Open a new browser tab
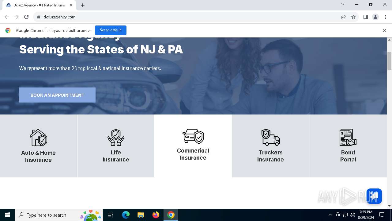This screenshot has width=392, height=221. pyautogui.click(x=83, y=5)
